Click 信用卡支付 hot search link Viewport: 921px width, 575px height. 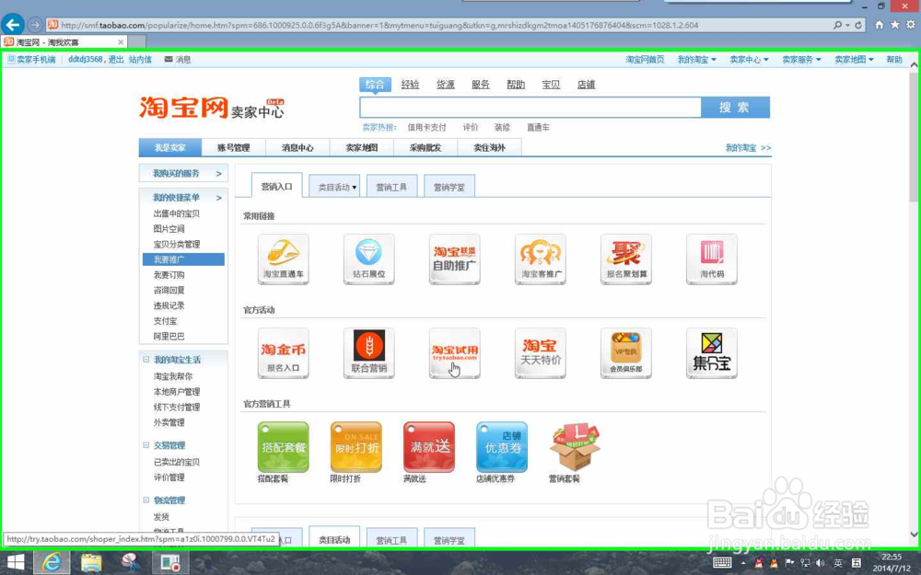tap(427, 127)
